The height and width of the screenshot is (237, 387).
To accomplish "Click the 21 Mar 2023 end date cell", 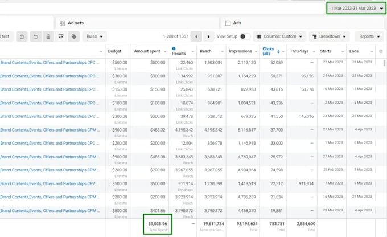I will click(362, 197).
